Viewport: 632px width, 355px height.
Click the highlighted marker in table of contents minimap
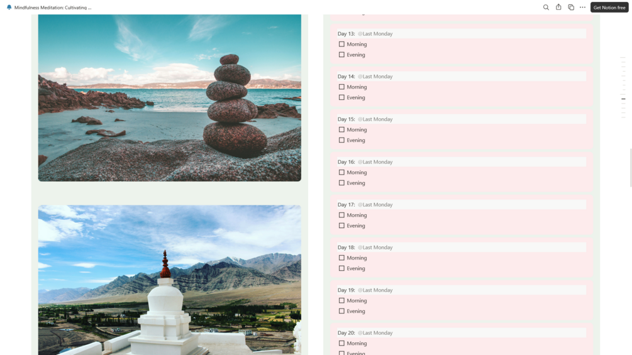coord(623,99)
